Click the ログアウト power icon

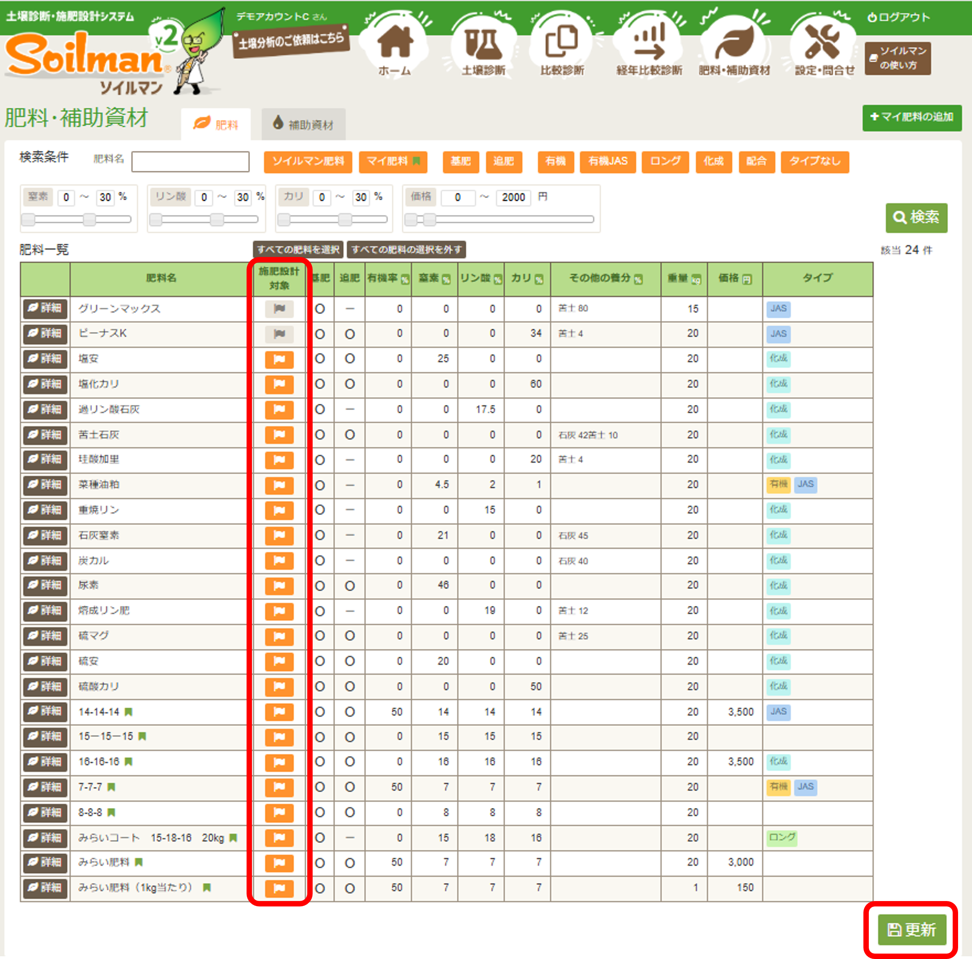click(872, 18)
